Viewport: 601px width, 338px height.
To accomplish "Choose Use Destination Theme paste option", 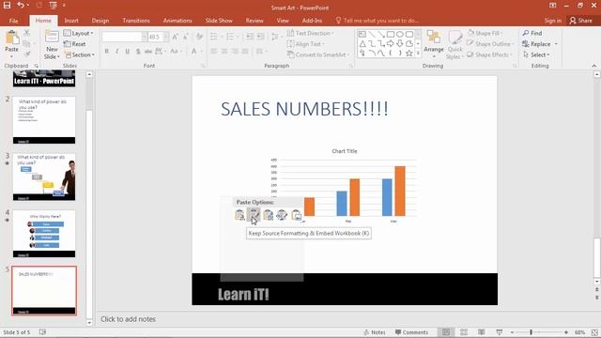I will (240, 215).
